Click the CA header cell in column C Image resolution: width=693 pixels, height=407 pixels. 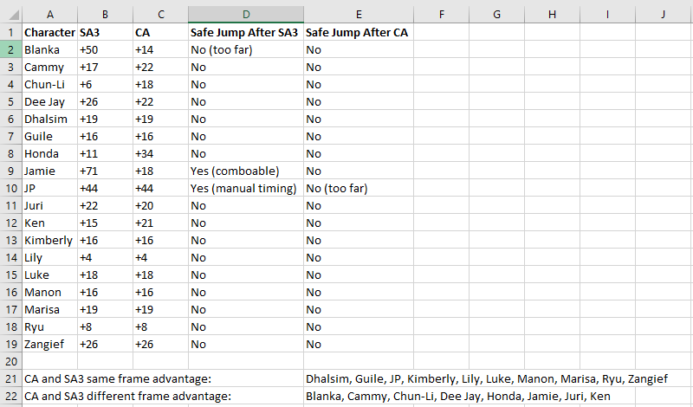pos(160,32)
